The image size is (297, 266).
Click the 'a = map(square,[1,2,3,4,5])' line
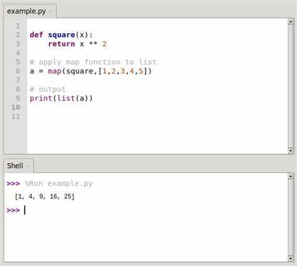click(91, 72)
